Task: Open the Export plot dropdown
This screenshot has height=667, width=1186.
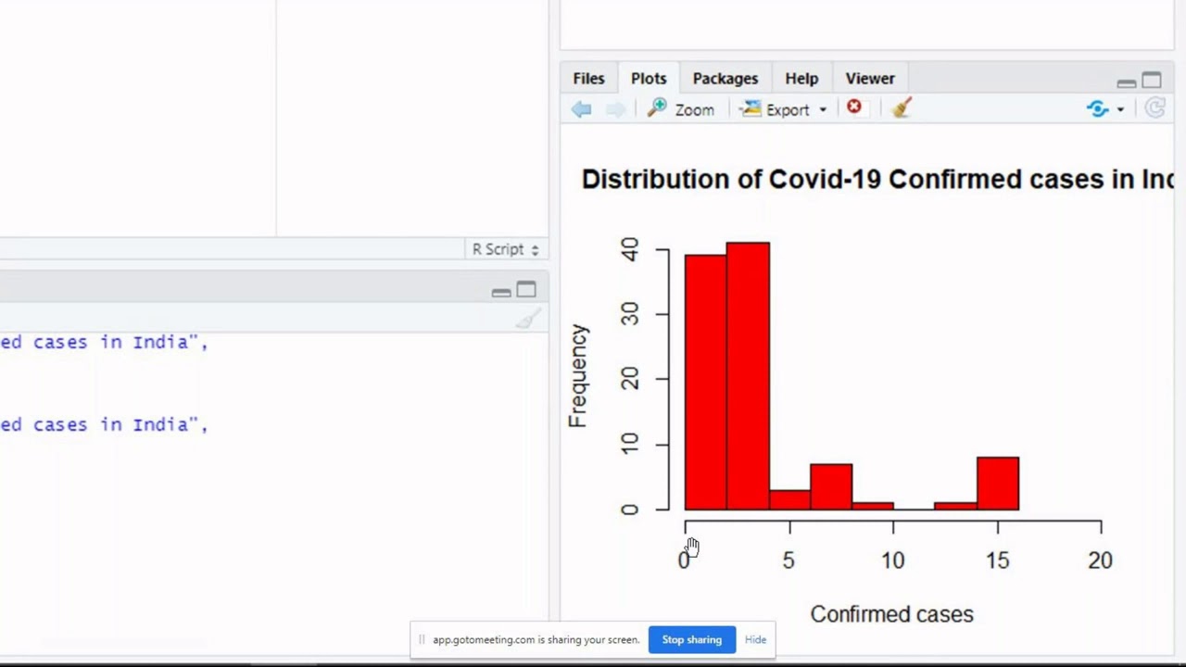Action: [x=783, y=109]
